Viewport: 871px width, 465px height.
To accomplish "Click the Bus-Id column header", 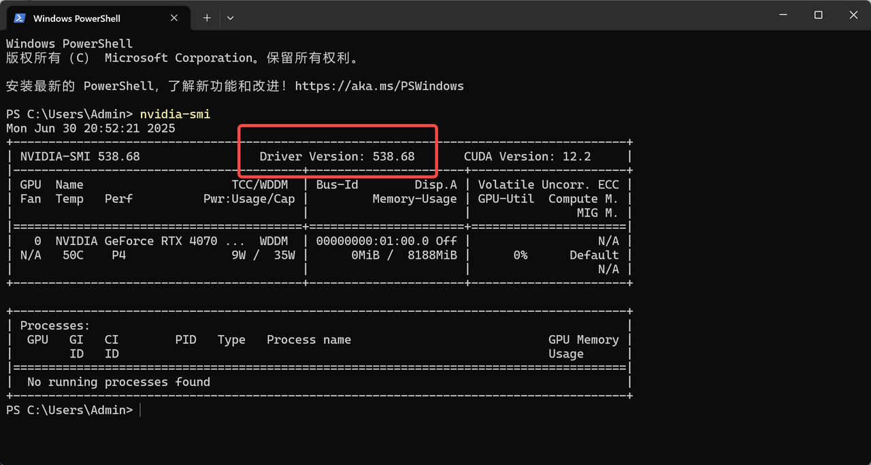I will coord(337,185).
